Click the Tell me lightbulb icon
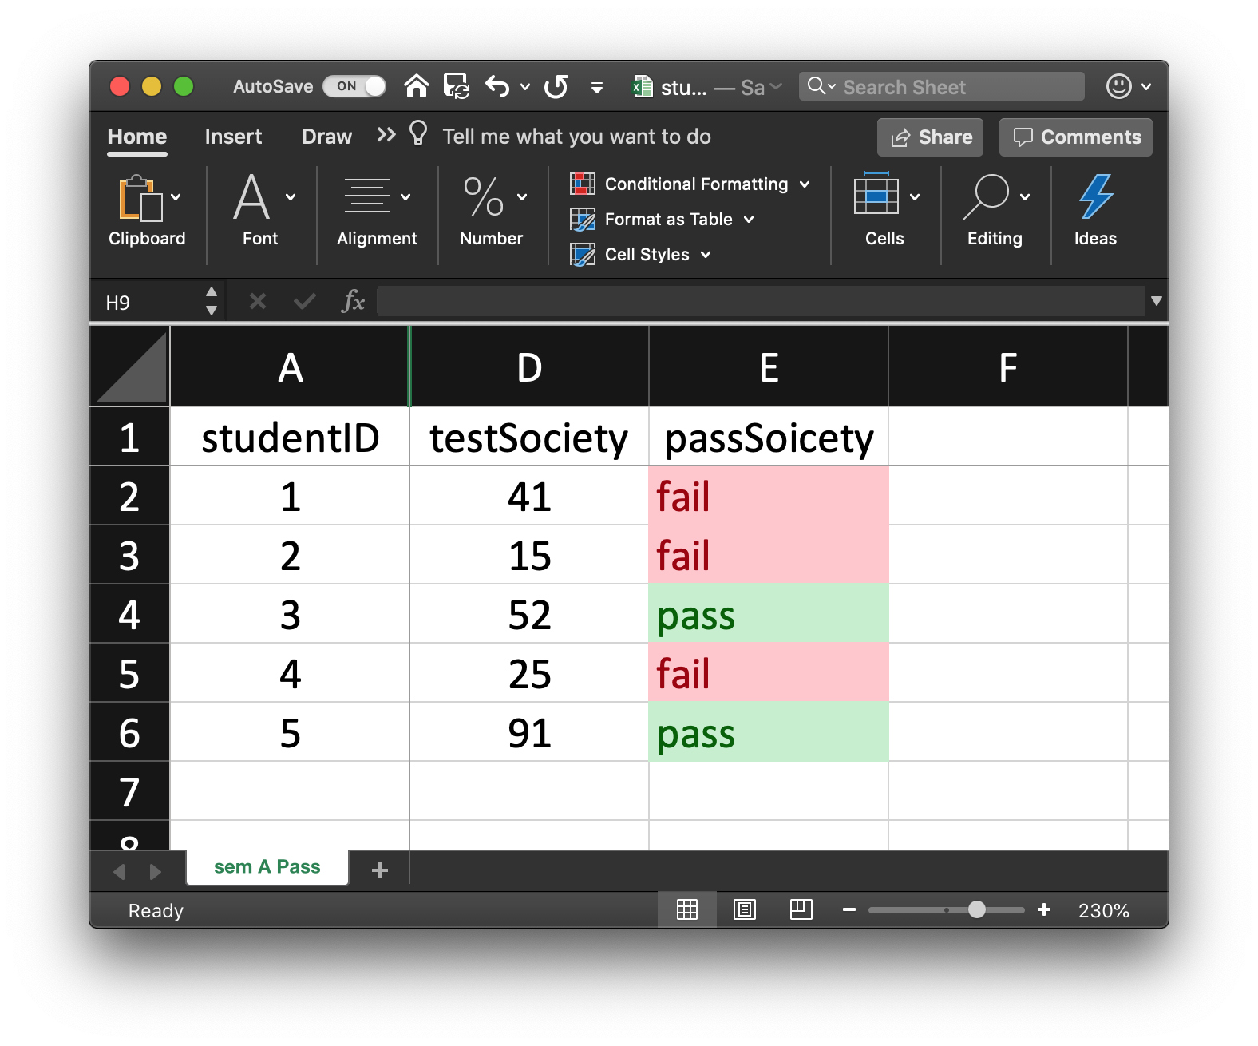 click(418, 133)
